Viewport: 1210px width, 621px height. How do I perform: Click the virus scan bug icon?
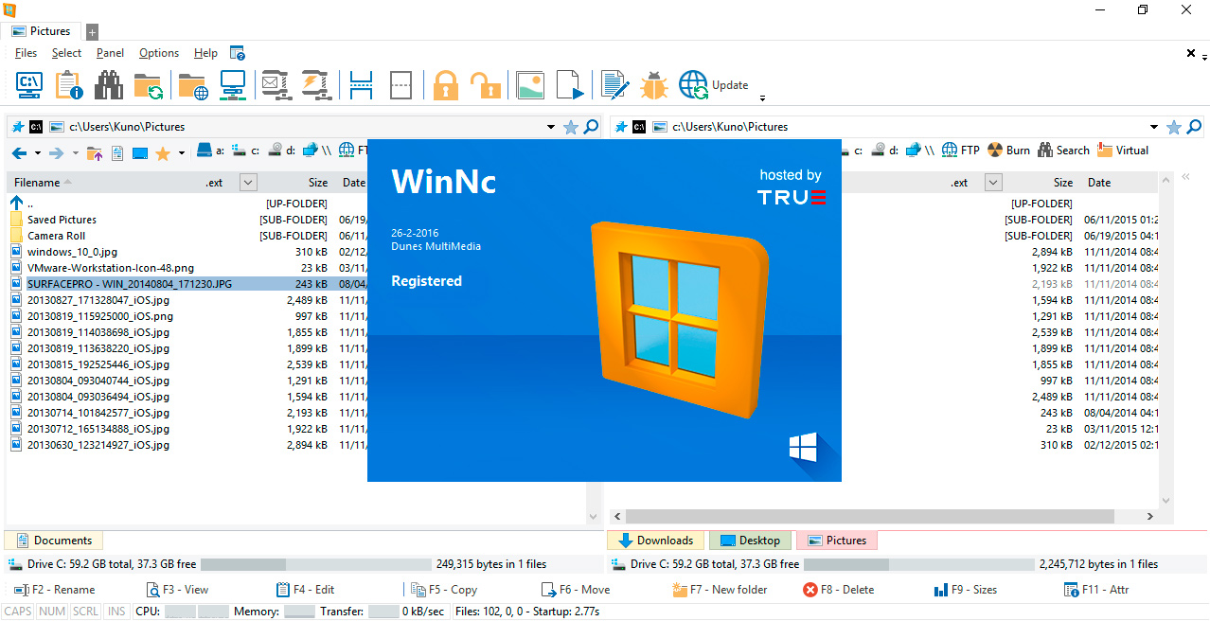pos(654,84)
